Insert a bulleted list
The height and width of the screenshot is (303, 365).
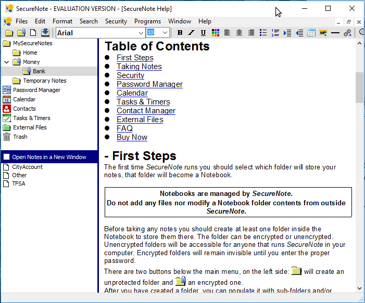(263, 33)
